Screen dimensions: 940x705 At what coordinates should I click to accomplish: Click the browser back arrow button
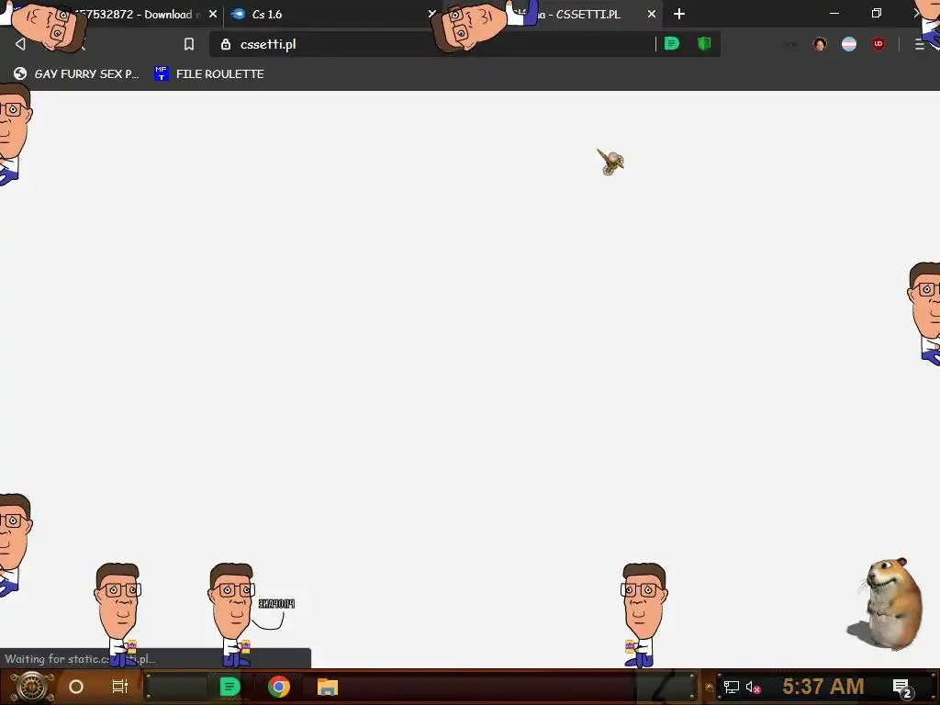20,44
